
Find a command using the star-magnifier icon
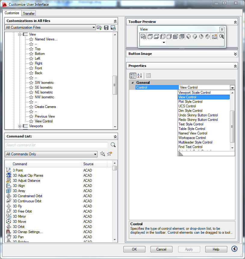click(102, 154)
